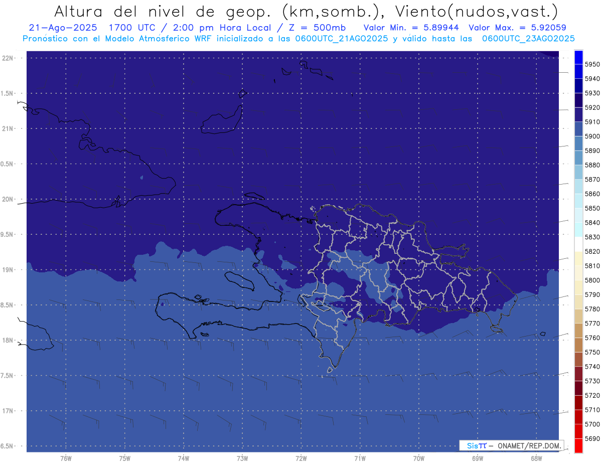Click the legend value 5780
Image resolution: width=602 pixels, height=465 pixels.
tap(592, 309)
